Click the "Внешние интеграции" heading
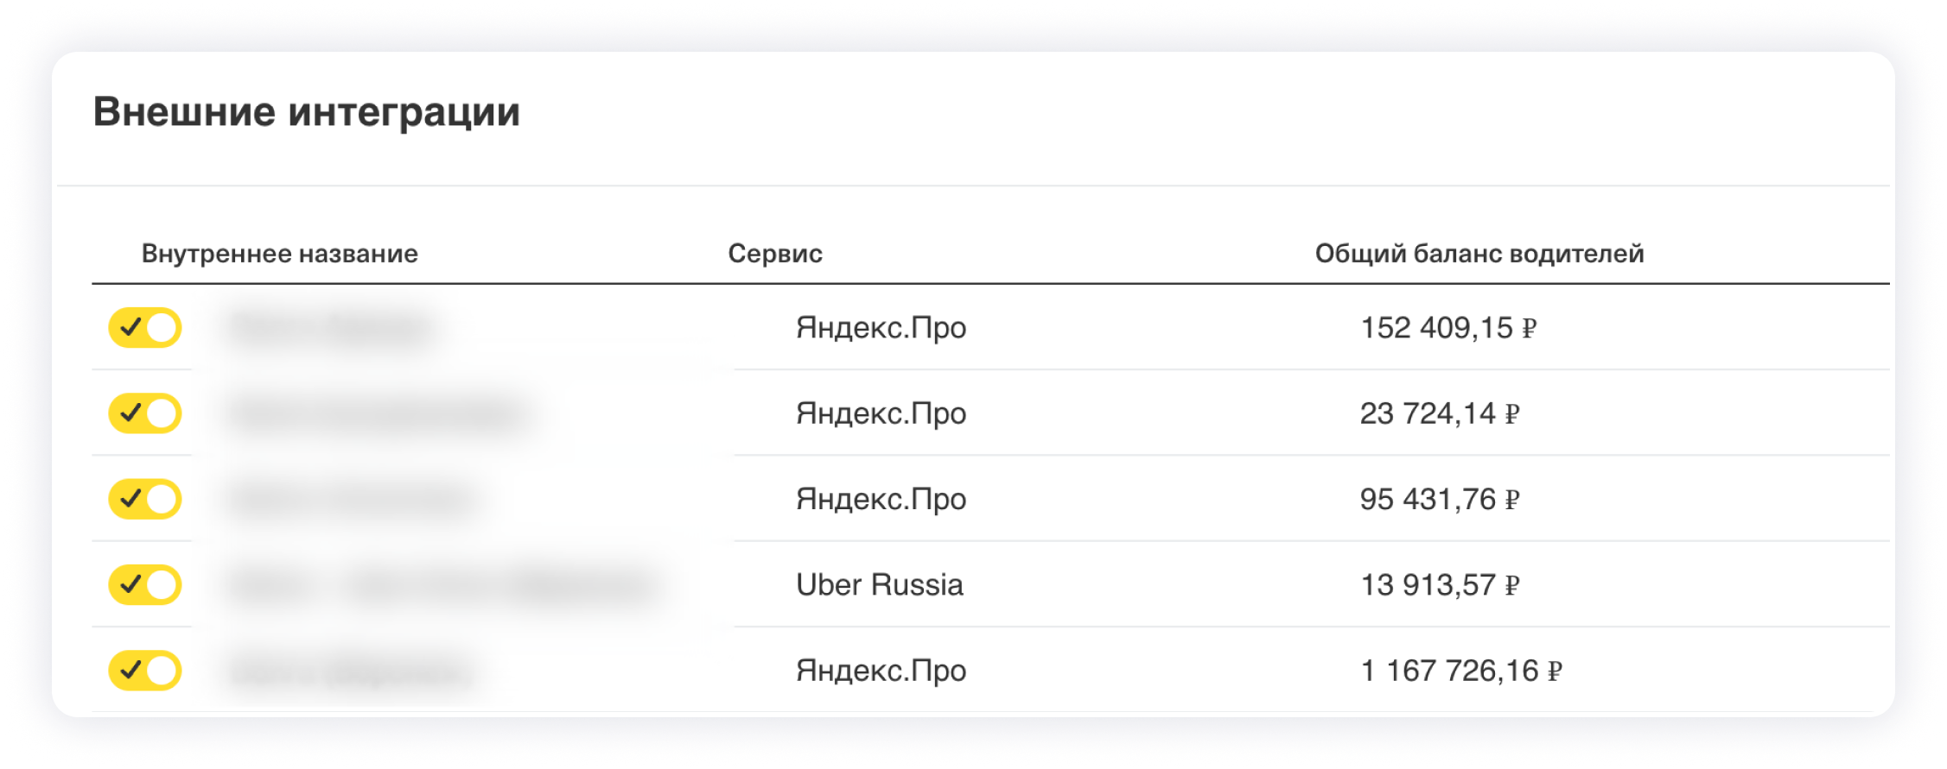This screenshot has width=1947, height=769. [306, 112]
